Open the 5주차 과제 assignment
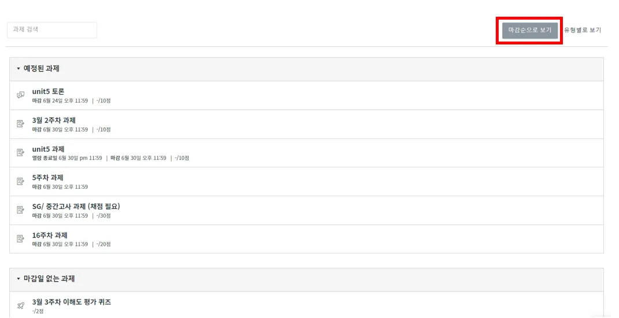 click(48, 177)
